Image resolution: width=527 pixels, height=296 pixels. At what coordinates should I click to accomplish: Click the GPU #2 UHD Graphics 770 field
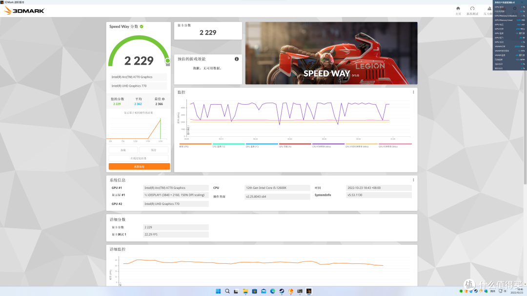click(176, 204)
